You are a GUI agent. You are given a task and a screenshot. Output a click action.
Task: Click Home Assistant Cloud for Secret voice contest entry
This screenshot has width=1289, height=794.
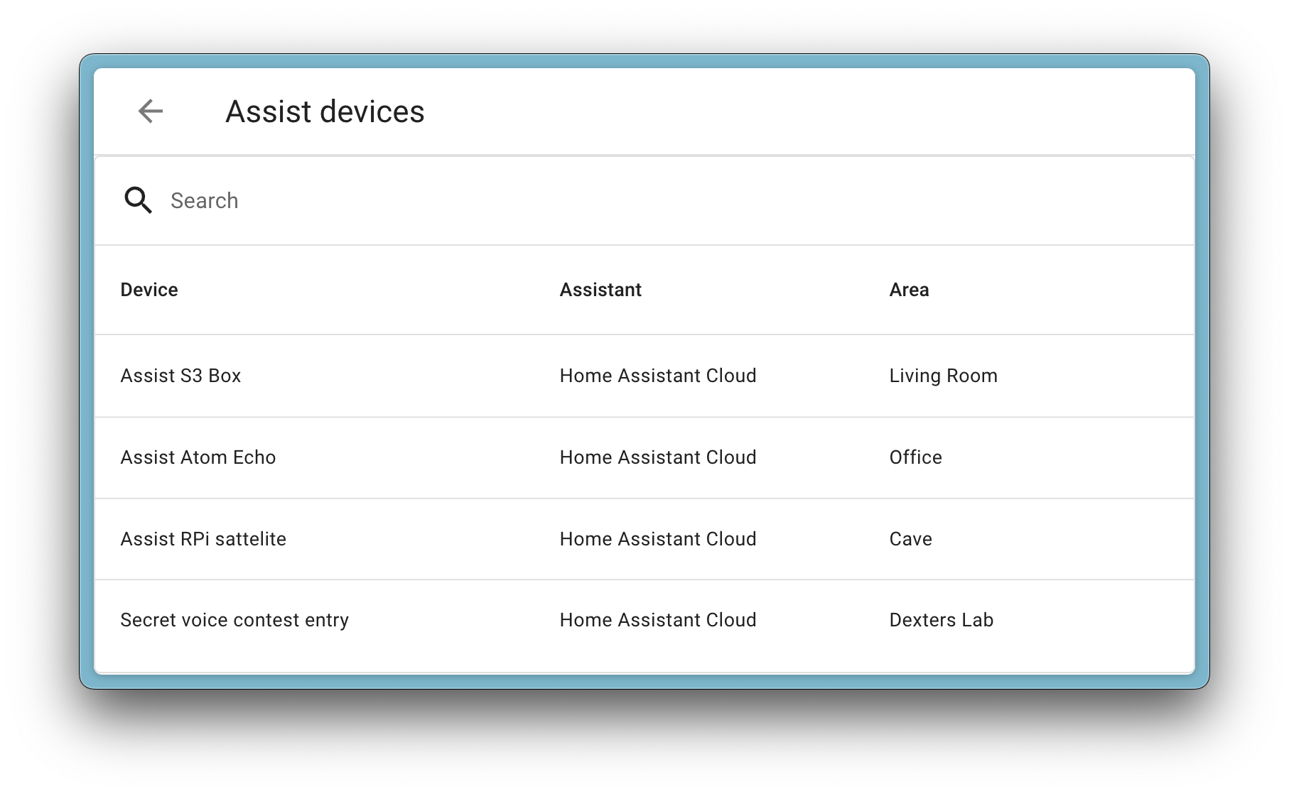(658, 619)
